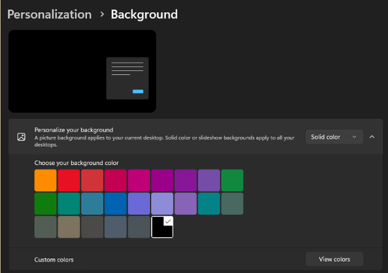Collapse the Personalize your background section

[x=372, y=137]
